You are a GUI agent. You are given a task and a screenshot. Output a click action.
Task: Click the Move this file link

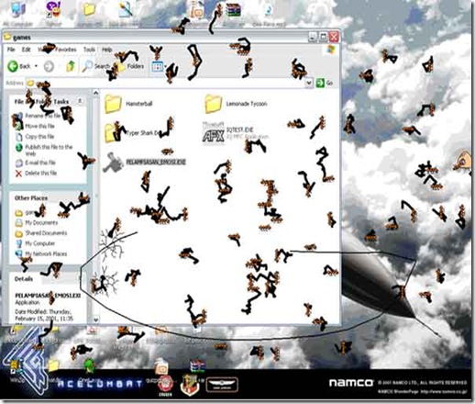point(39,126)
